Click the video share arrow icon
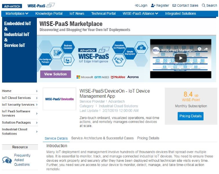 pyautogui.click(x=206, y=49)
